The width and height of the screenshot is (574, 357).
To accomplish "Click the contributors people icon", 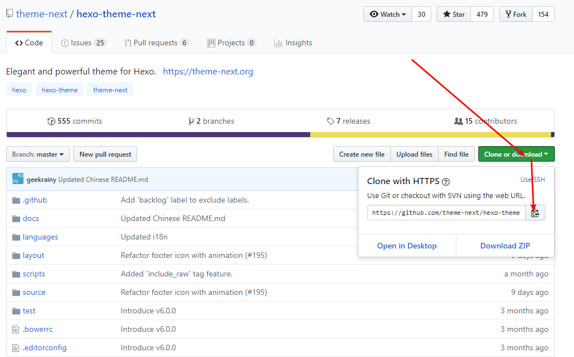I will (x=458, y=121).
